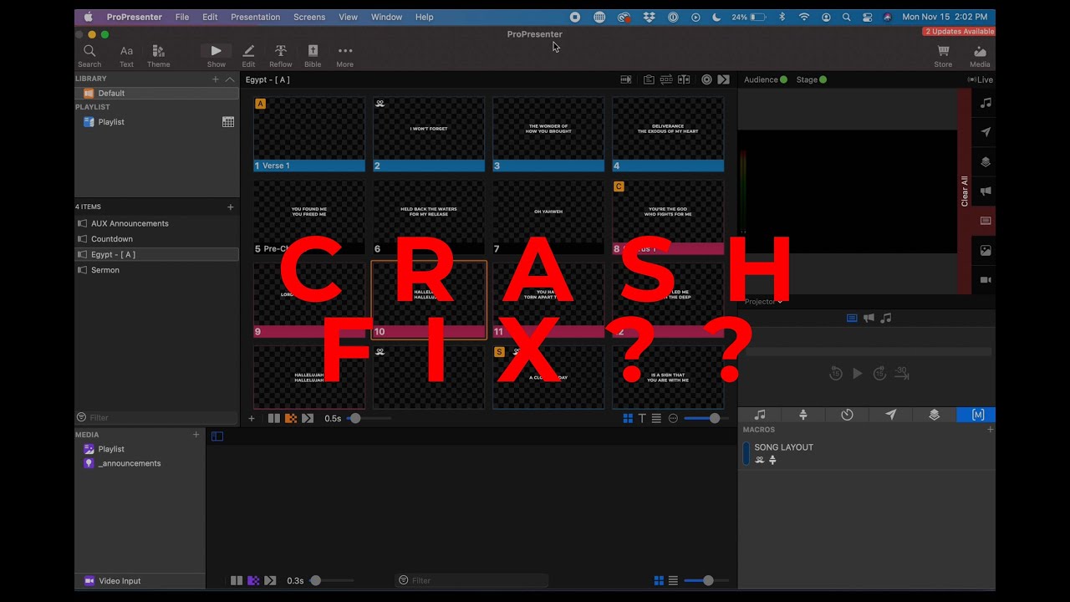Select the Macros tab
Viewport: 1070px width, 602px height.
(x=977, y=415)
